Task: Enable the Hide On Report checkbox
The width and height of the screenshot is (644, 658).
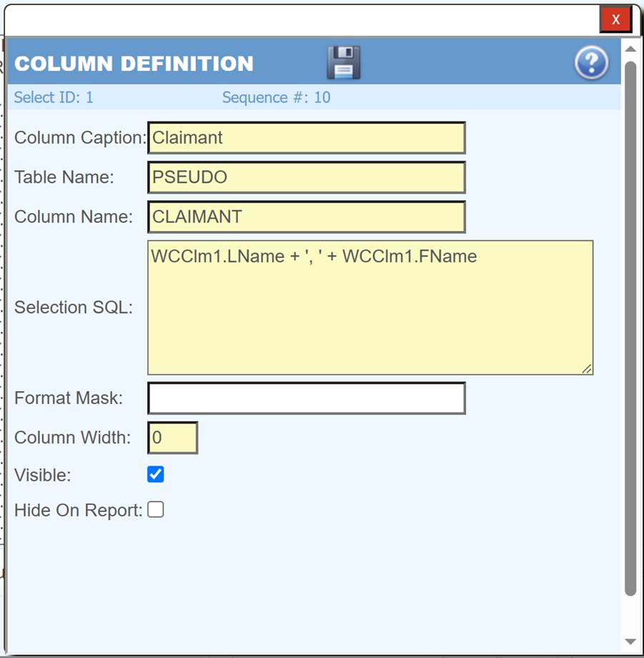Action: coord(154,509)
